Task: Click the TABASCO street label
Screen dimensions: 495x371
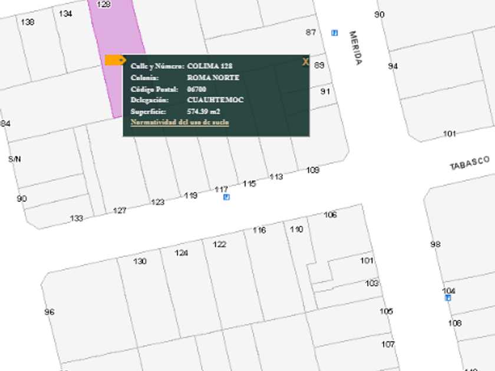Action: tap(470, 163)
